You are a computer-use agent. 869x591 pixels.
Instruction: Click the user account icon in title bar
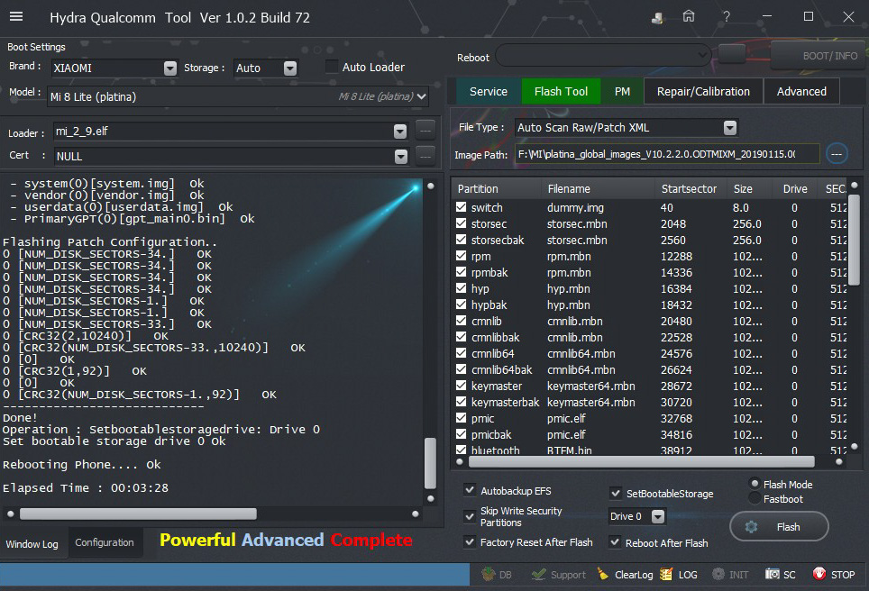(x=657, y=18)
